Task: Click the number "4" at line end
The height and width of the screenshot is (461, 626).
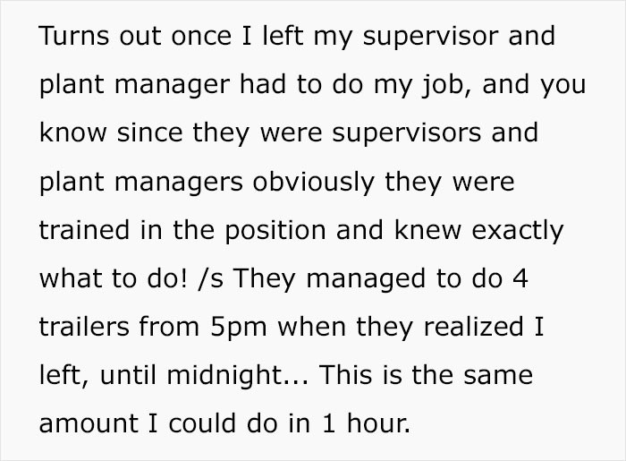Action: tap(520, 278)
